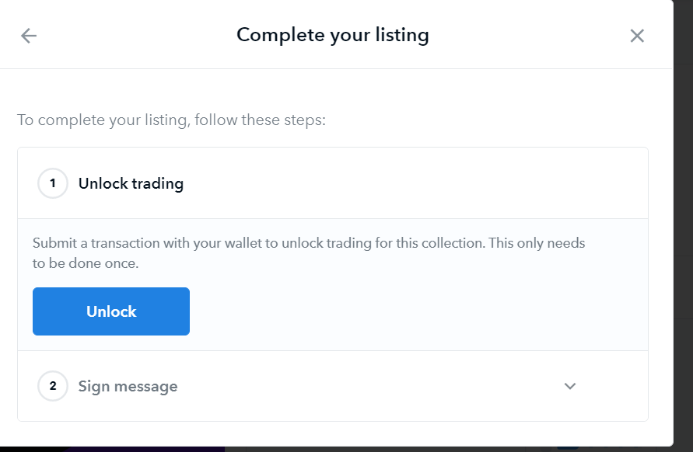Expand the Sign message chevron
This screenshot has height=452, width=693.
coord(570,386)
